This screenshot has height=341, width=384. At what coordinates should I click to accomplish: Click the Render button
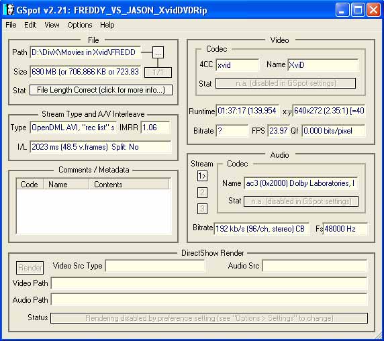(30, 268)
